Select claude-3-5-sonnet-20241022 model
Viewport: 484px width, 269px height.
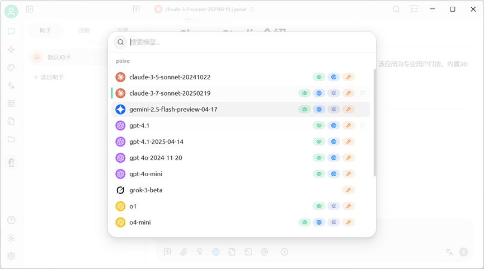point(241,77)
